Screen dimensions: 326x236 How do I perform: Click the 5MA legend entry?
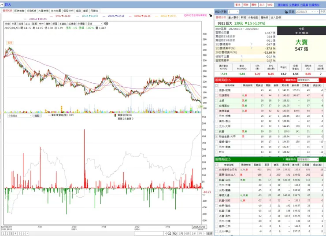click(x=60, y=16)
